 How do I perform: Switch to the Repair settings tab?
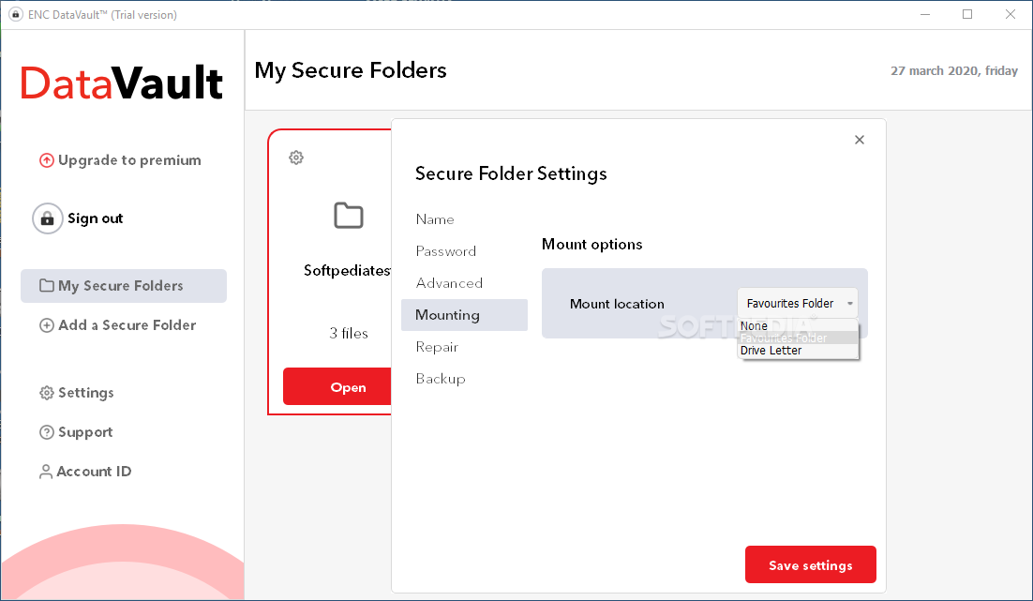[437, 347]
